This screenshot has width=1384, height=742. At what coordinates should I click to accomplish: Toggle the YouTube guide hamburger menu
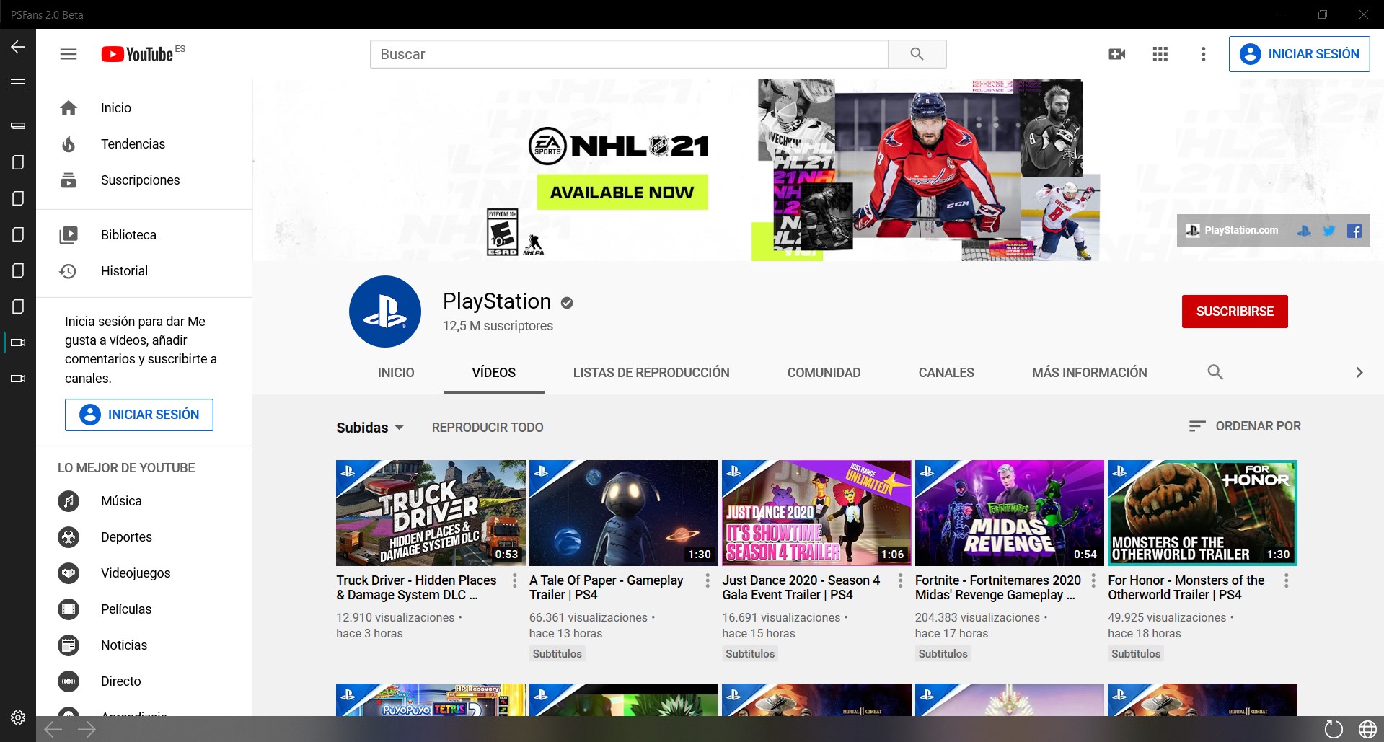[69, 54]
